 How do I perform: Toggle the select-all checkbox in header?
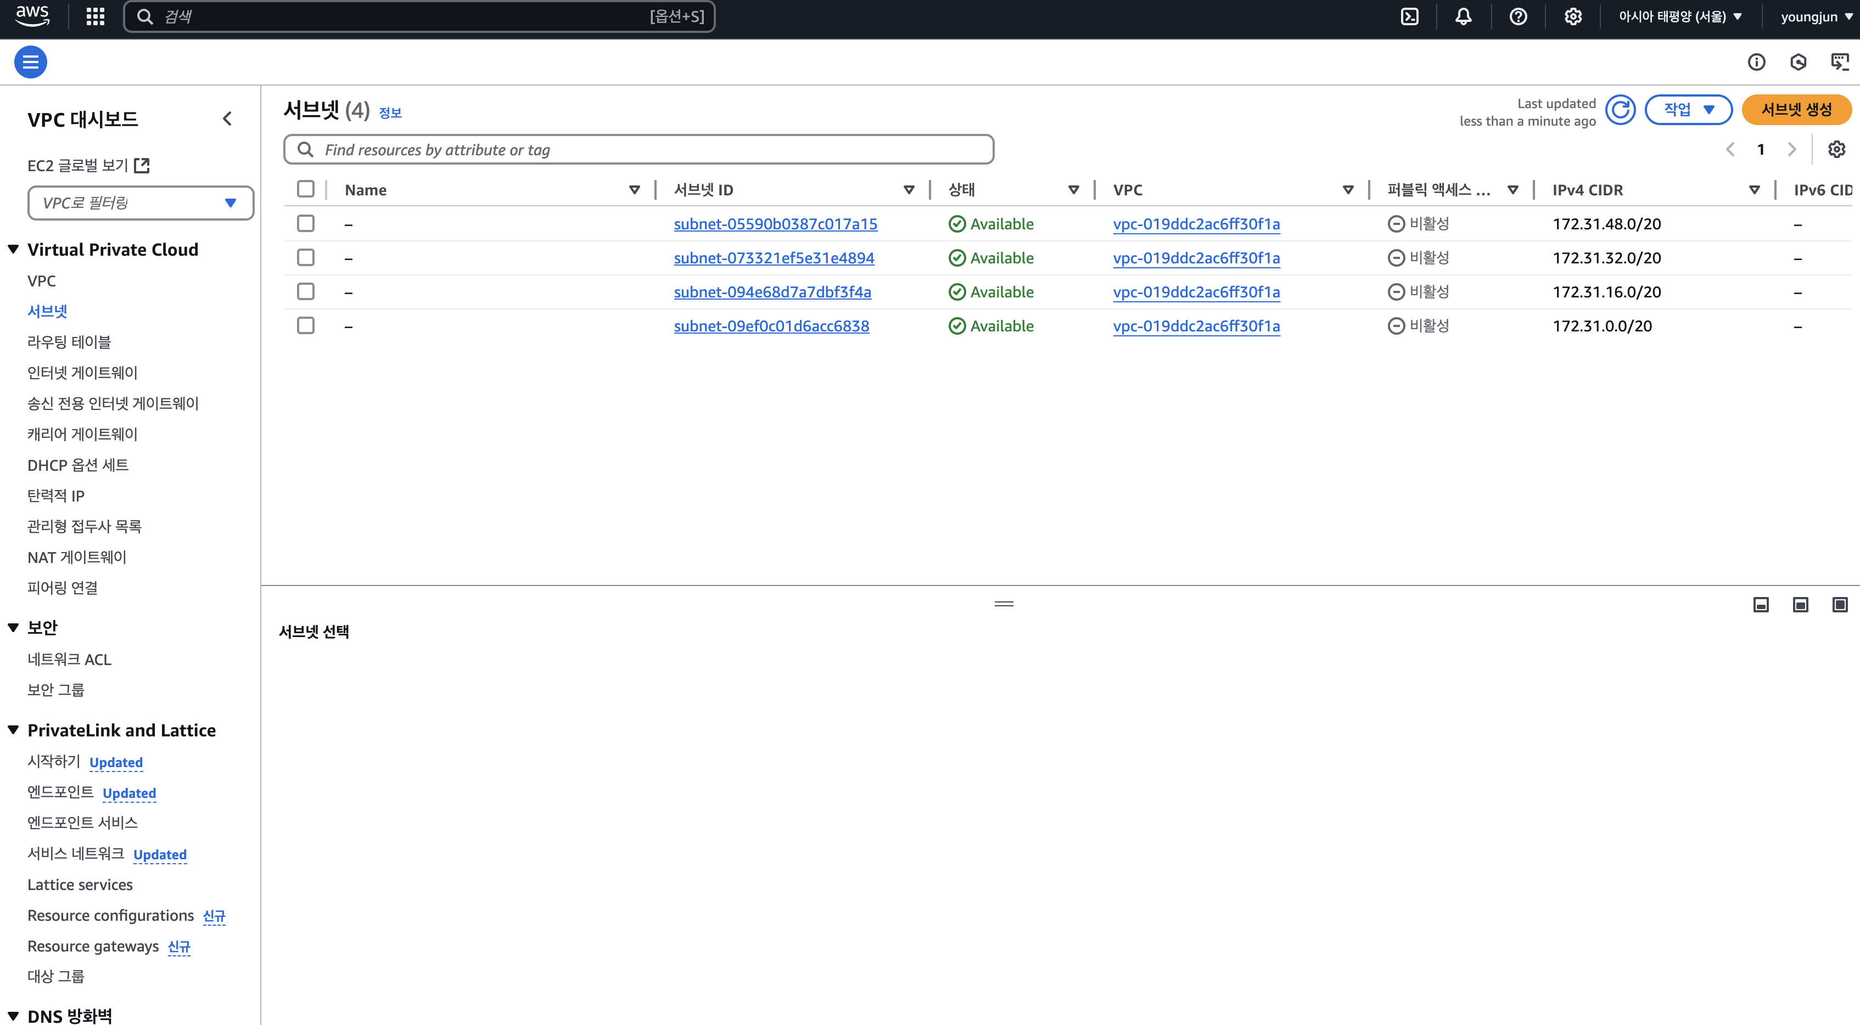[305, 189]
